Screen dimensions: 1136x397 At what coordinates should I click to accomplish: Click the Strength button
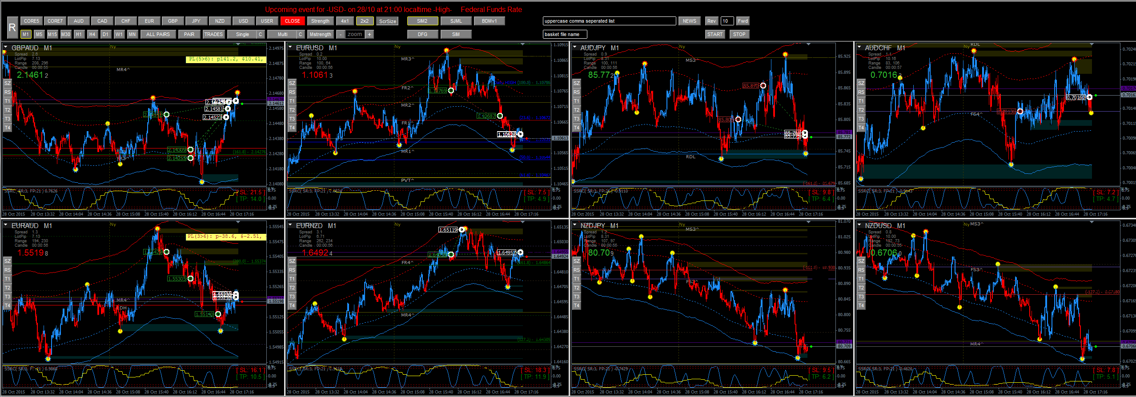click(321, 21)
